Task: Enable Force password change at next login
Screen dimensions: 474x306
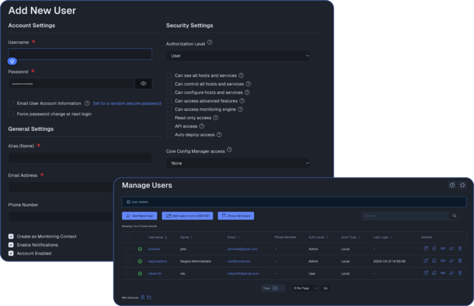Action: click(x=11, y=114)
